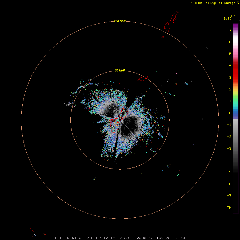
Task: Select the -3 value on dB scale
Action: click(x=229, y=149)
